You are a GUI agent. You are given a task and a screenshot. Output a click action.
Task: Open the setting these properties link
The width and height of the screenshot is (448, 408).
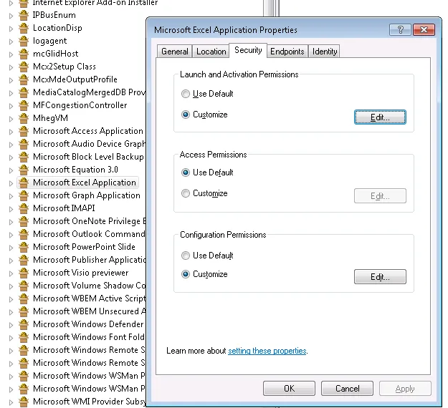(267, 351)
